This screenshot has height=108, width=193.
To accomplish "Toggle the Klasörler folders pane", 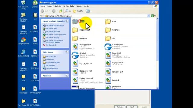I will (x=78, y=11).
